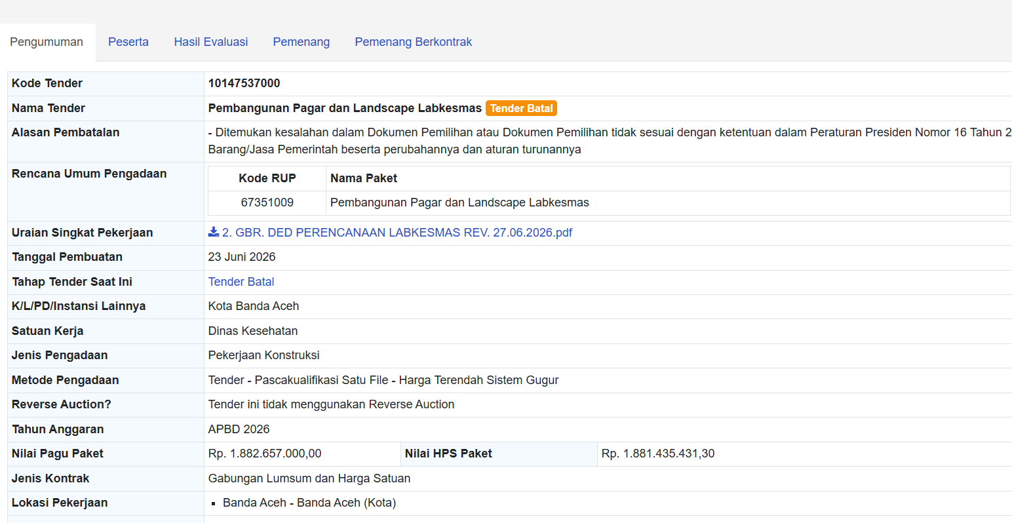Click the HPS amount Rp. 1.881.435.431,30
The width and height of the screenshot is (1012, 523).
658,454
